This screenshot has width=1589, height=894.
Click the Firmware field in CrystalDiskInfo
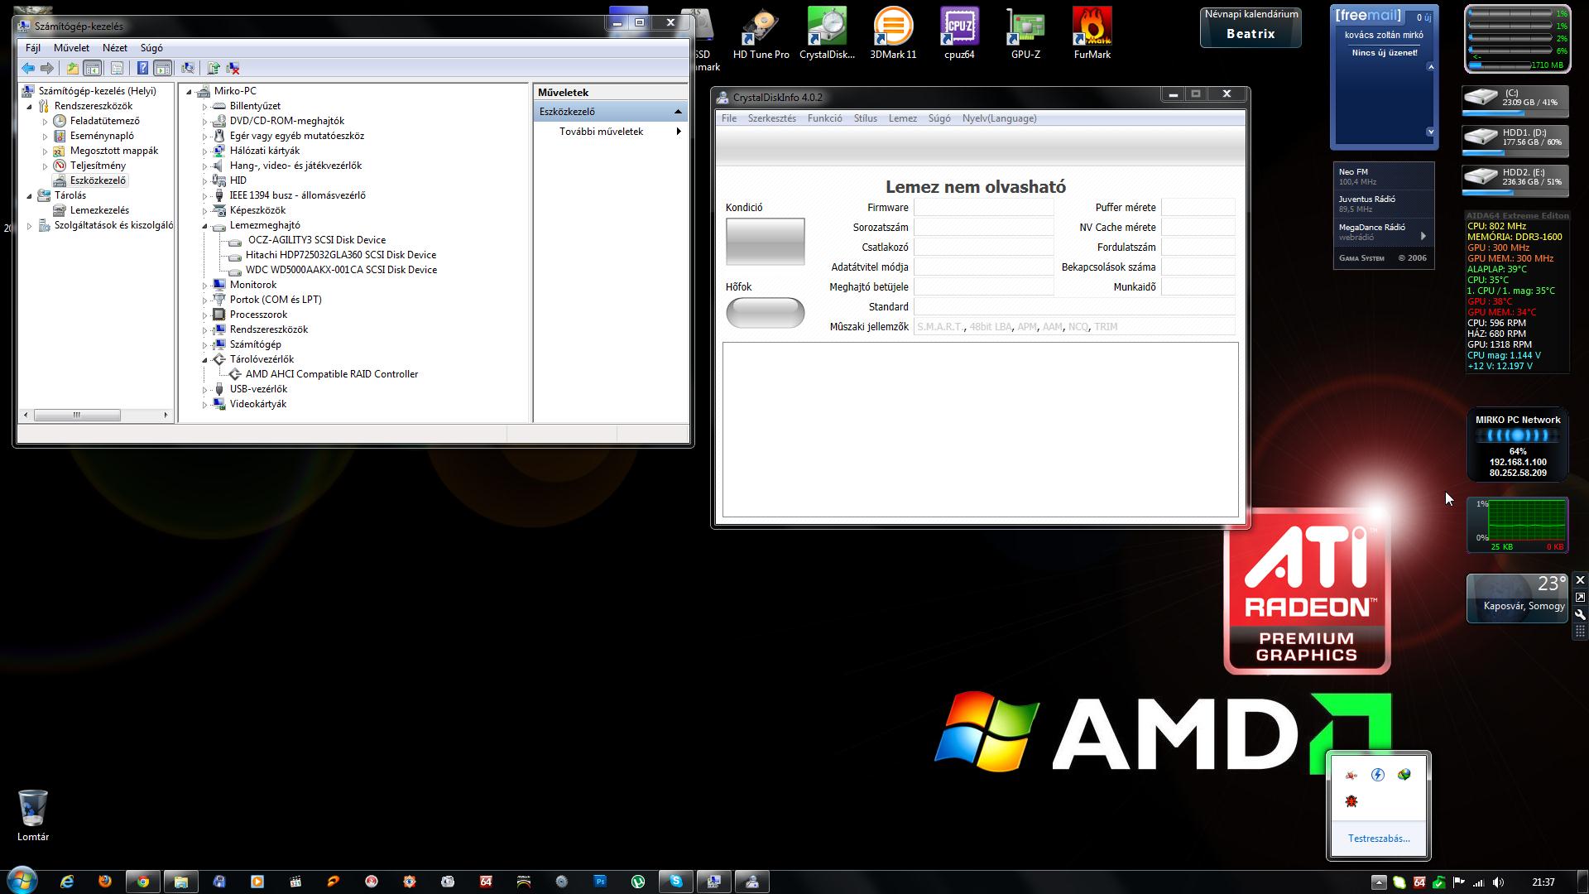coord(983,208)
